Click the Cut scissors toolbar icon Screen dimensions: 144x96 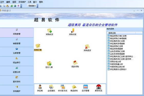point(1,6)
